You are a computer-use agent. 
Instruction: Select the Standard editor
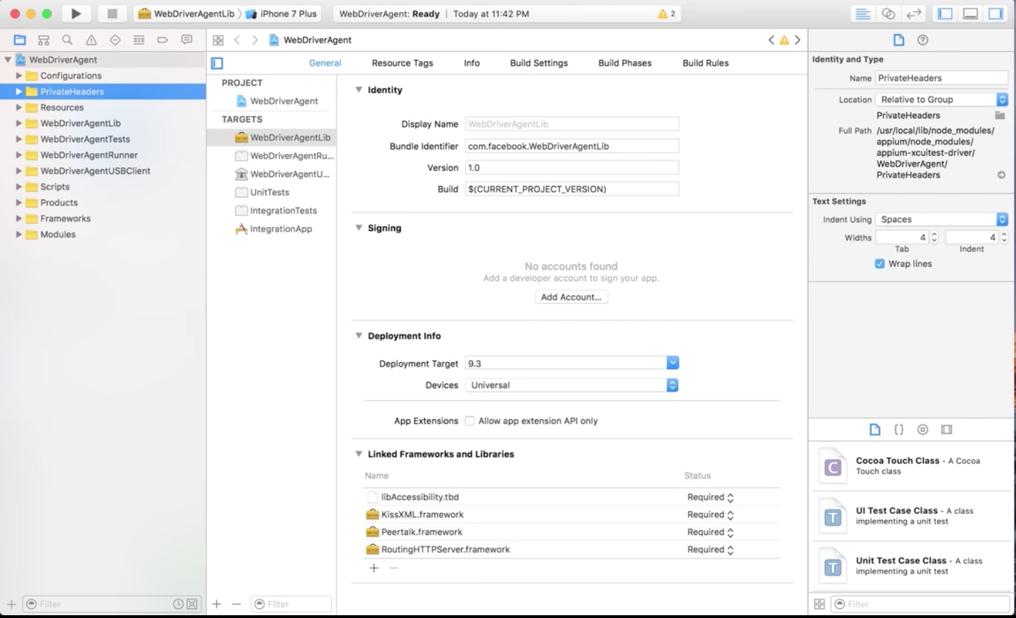click(x=863, y=13)
